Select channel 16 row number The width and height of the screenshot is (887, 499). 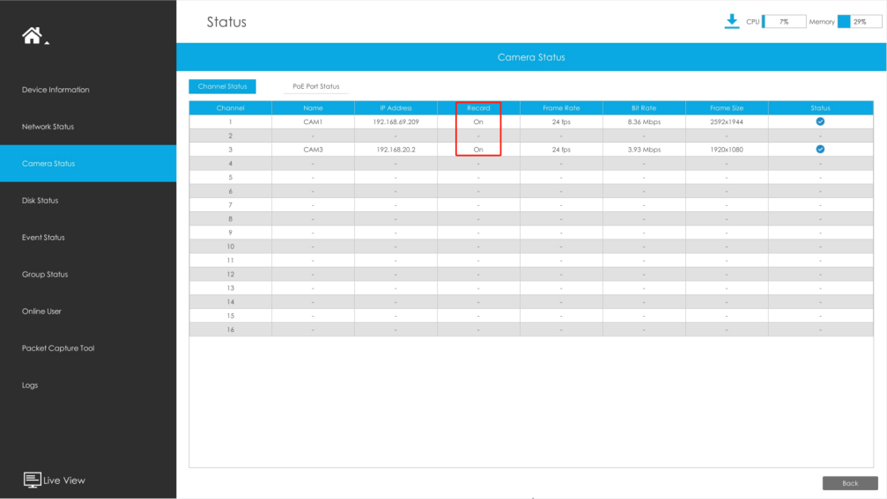(230, 329)
